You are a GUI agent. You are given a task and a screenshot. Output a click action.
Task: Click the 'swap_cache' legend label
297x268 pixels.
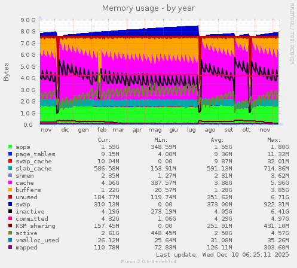coord(33,162)
